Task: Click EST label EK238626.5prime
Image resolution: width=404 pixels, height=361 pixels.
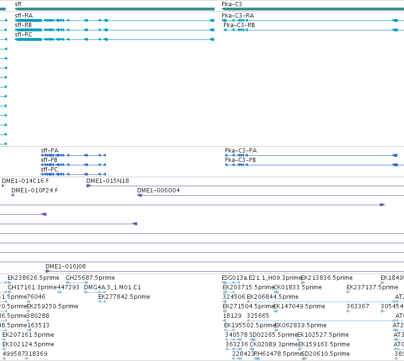Action: [34, 278]
